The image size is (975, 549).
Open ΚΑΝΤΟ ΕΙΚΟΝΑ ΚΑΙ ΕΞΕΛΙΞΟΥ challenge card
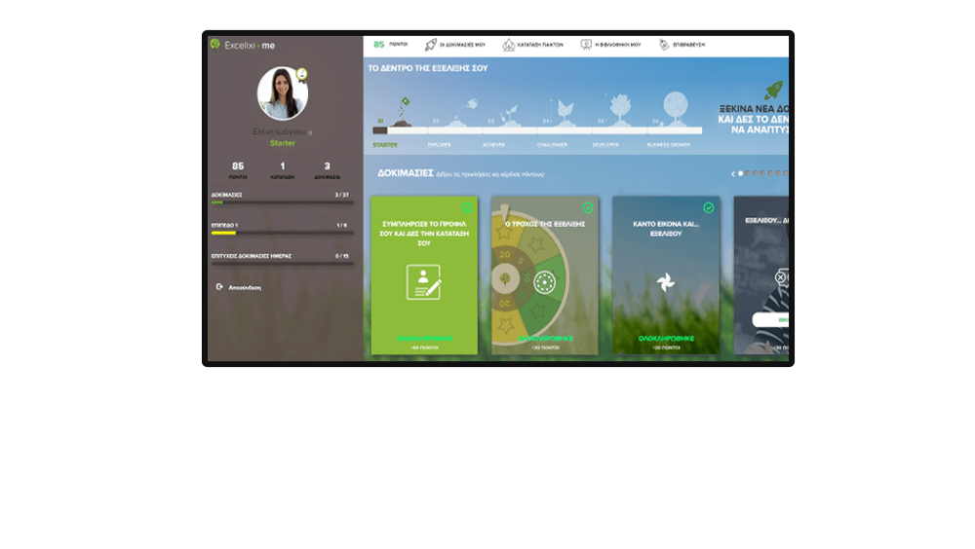[666, 275]
